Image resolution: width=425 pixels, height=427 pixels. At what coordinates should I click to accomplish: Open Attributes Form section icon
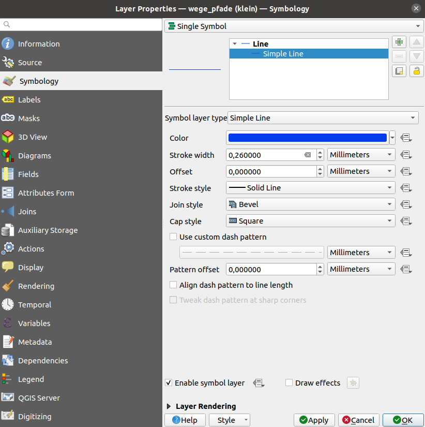pyautogui.click(x=8, y=193)
